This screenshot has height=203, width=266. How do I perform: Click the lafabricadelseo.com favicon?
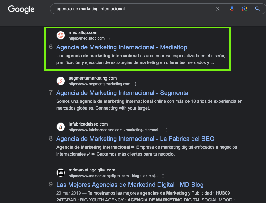[x=60, y=126]
